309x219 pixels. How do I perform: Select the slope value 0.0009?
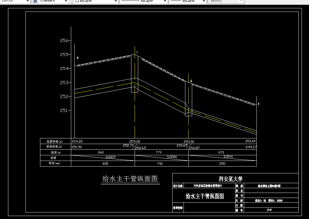[111, 157]
